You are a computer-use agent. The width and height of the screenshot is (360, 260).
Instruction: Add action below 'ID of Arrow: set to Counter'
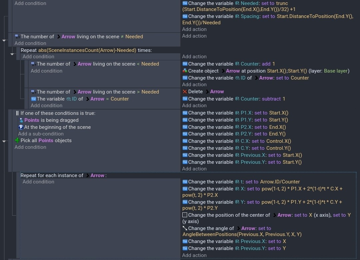[194, 84]
